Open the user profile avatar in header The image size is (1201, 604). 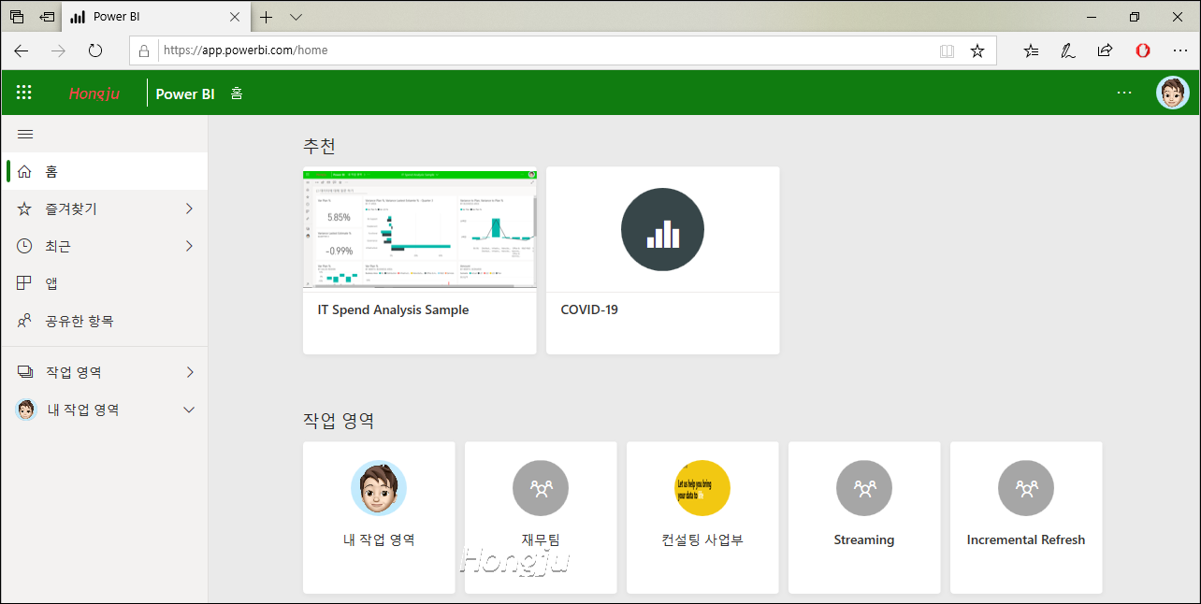[1172, 93]
